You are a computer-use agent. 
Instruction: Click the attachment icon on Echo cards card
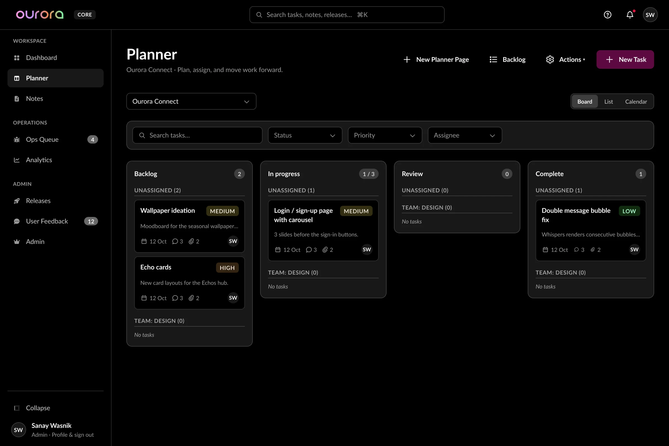pyautogui.click(x=191, y=298)
